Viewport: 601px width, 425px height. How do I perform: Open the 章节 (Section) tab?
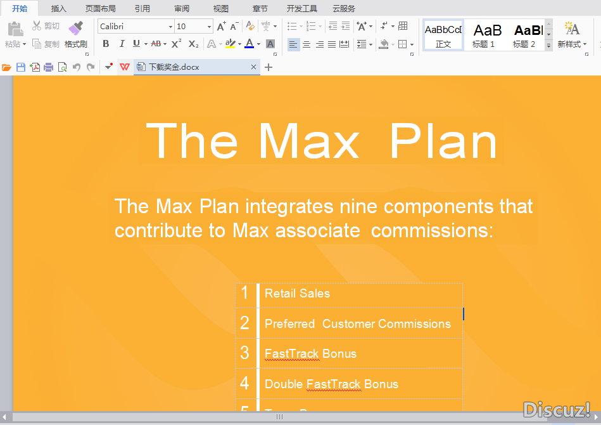tap(260, 8)
